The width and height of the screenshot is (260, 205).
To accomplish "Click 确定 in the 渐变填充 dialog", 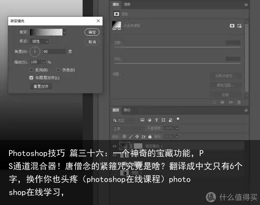I will click(92, 32).
